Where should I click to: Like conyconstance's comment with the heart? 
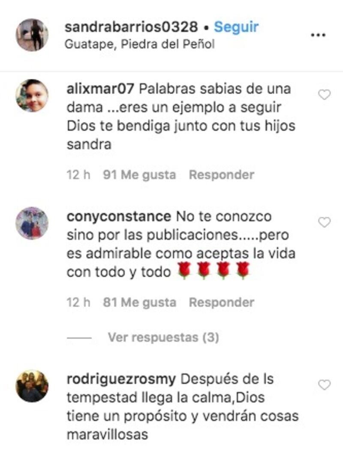coord(324,222)
